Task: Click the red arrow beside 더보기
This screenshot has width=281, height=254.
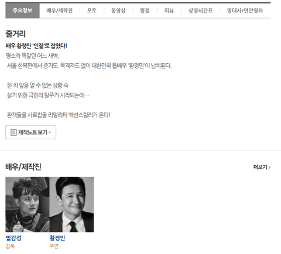Action: 269,167
